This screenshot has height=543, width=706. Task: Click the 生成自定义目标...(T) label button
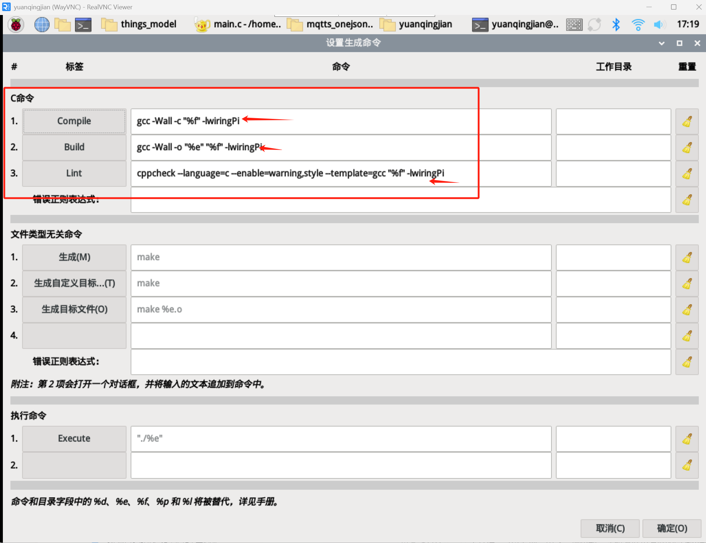[x=74, y=283]
